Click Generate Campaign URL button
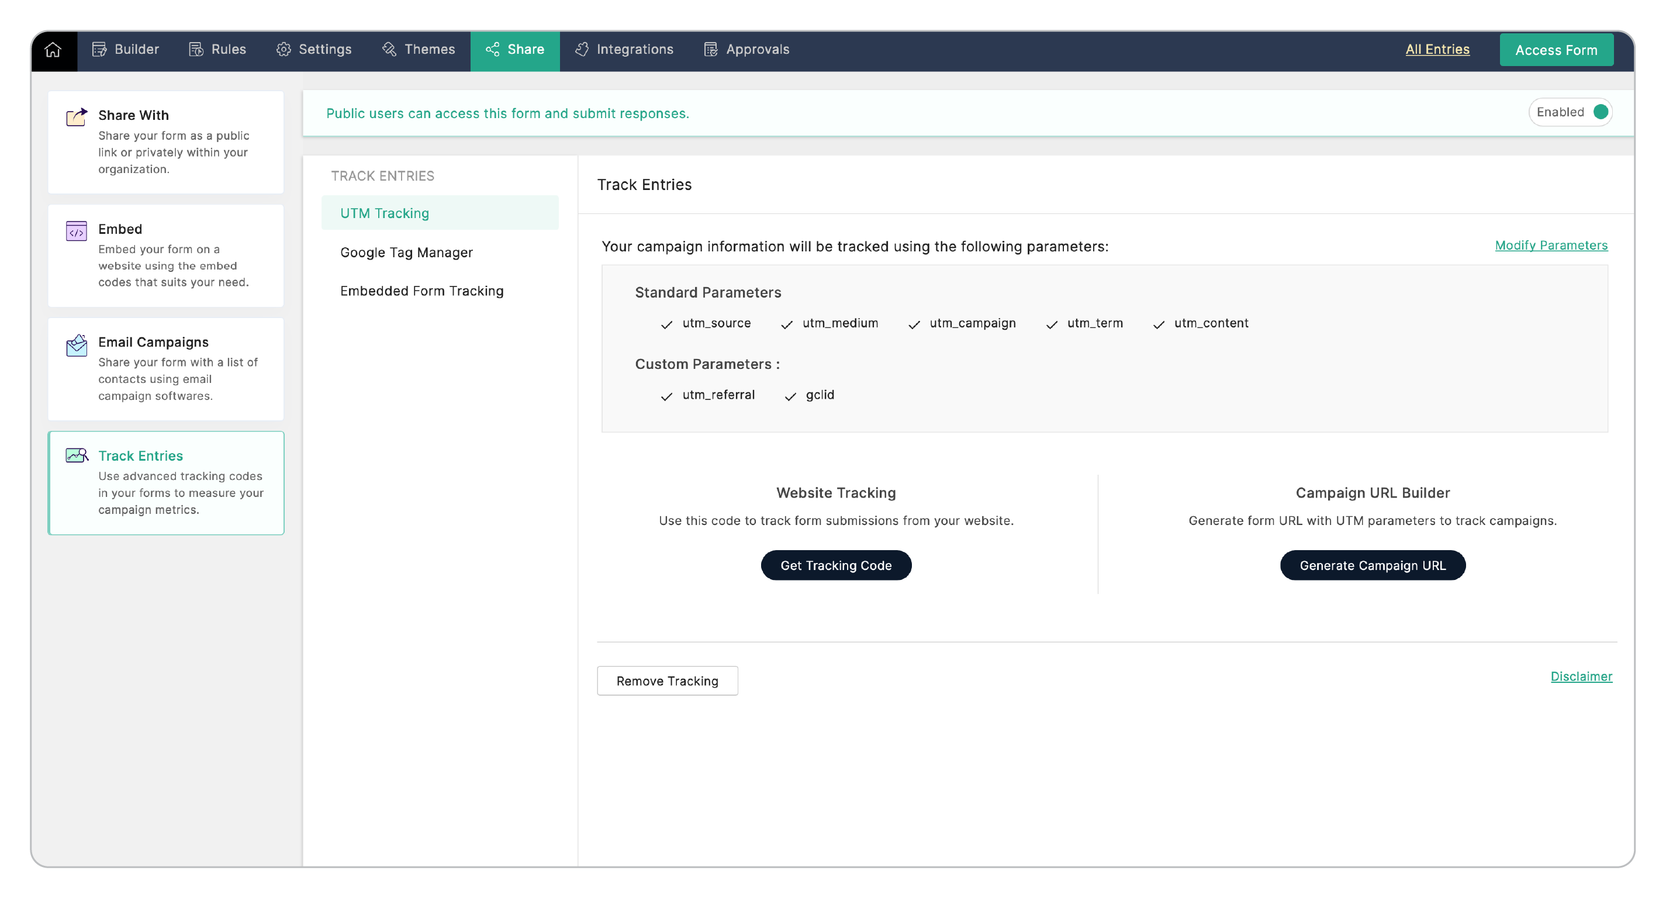The width and height of the screenshot is (1666, 898). point(1372,565)
